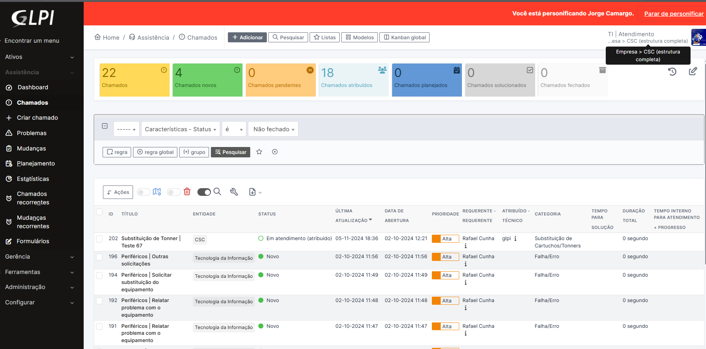Click the export/download file icon

click(x=252, y=192)
